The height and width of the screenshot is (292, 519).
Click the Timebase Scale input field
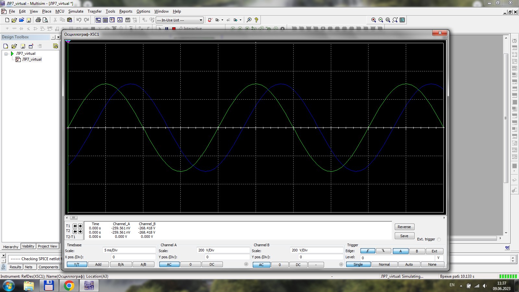click(129, 250)
